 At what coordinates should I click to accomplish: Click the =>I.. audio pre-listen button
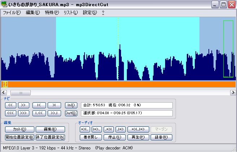tap(85, 129)
